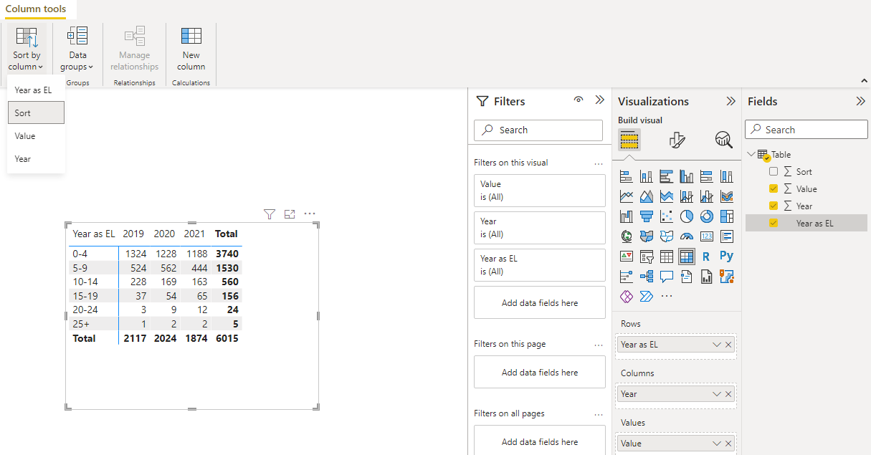Select the slicer visual
The height and width of the screenshot is (455, 871).
coord(646,257)
